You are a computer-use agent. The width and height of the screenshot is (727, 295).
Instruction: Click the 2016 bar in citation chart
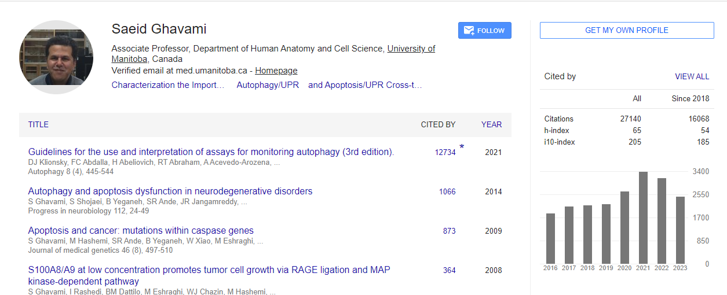click(x=550, y=238)
